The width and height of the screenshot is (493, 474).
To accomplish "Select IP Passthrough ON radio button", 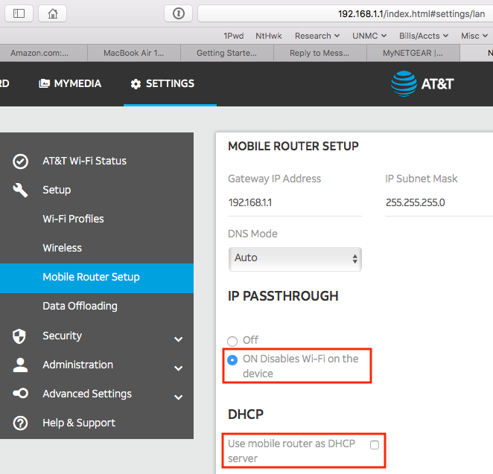I will 232,359.
